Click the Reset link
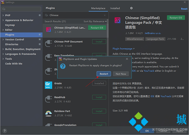The width and height of the screenshot is (189, 135). click(x=184, y=9)
